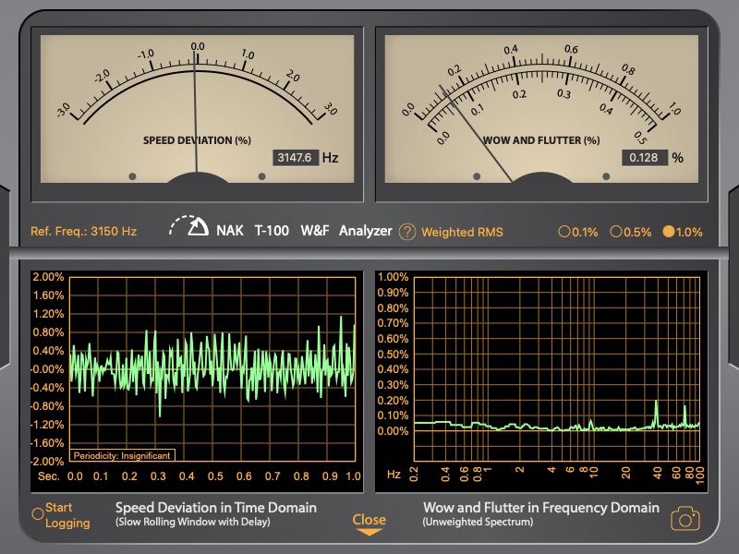Click the Speed Deviation (%) meter title
This screenshot has height=554, width=739.
tap(197, 140)
